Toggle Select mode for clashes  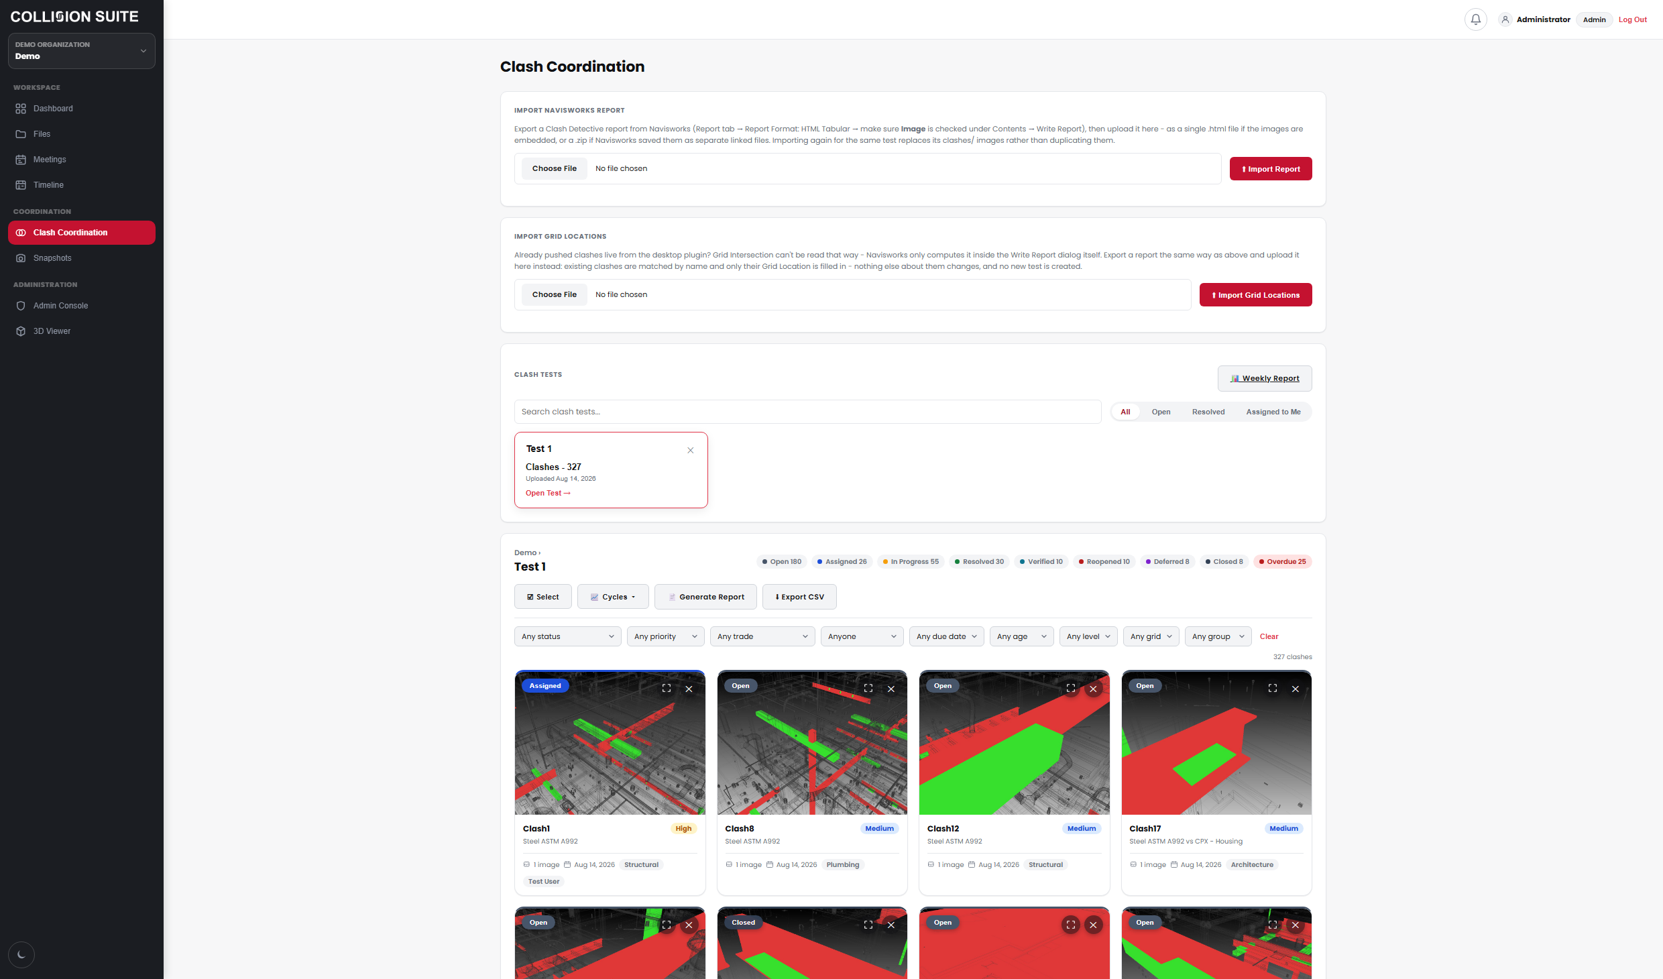click(543, 597)
